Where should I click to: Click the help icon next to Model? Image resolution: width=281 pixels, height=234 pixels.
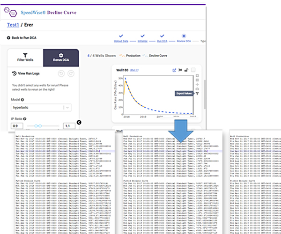22,100
